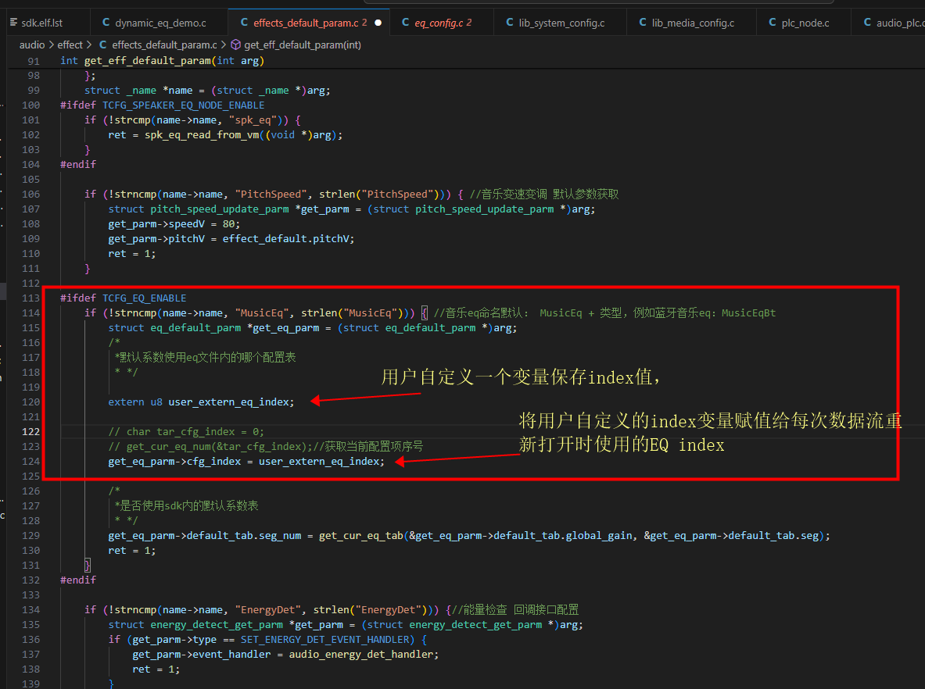Click the TCFG_EQ_ENABLE macro on line 113
This screenshot has height=689, width=925.
coord(145,298)
